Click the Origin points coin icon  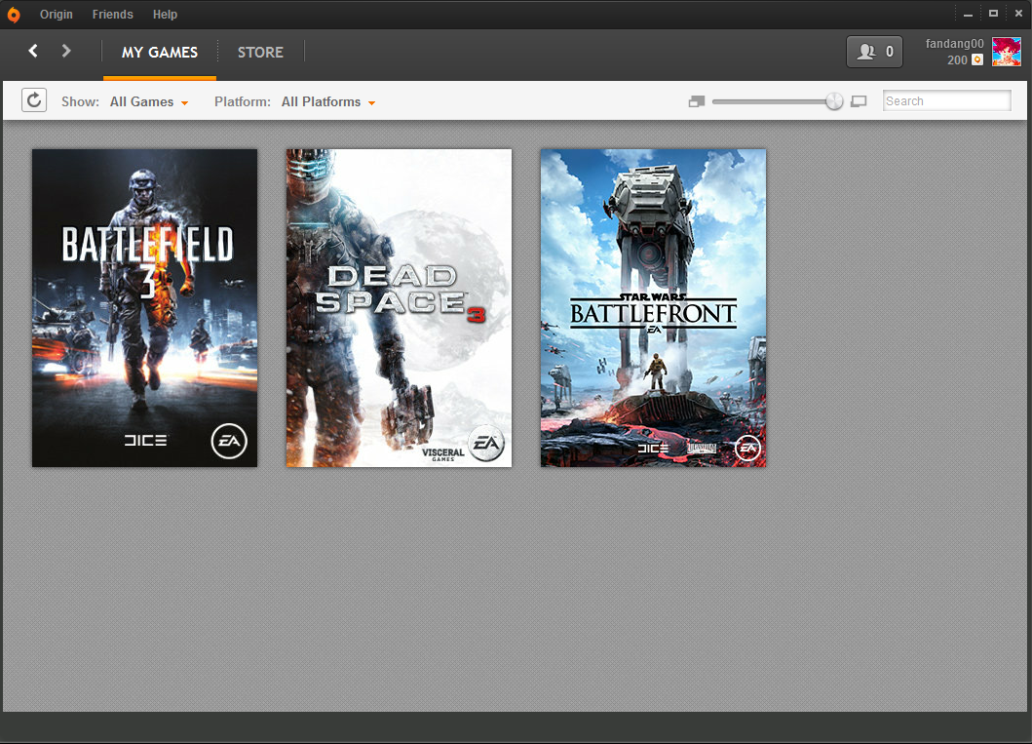(977, 59)
